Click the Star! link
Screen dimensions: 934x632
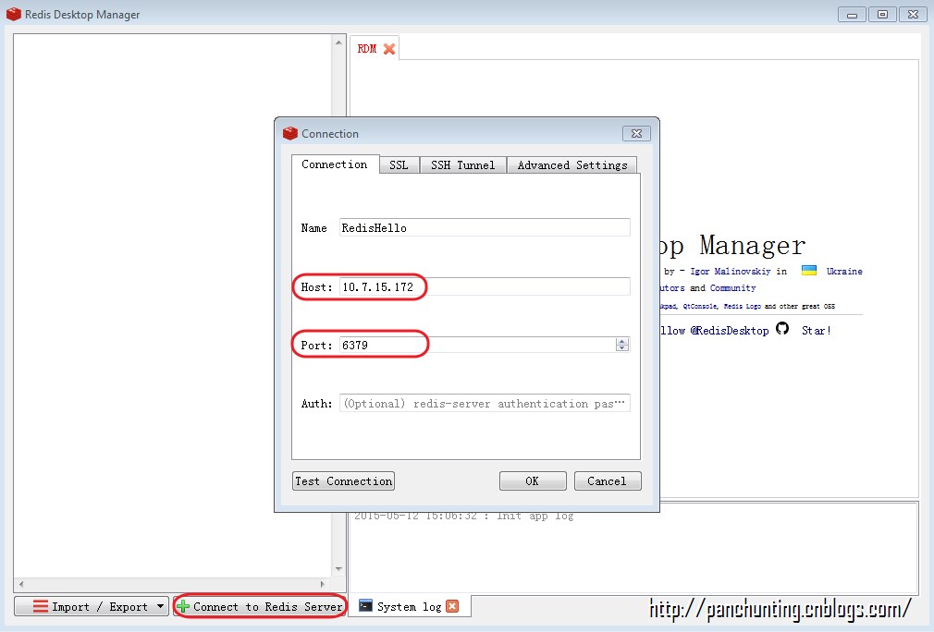click(x=816, y=330)
